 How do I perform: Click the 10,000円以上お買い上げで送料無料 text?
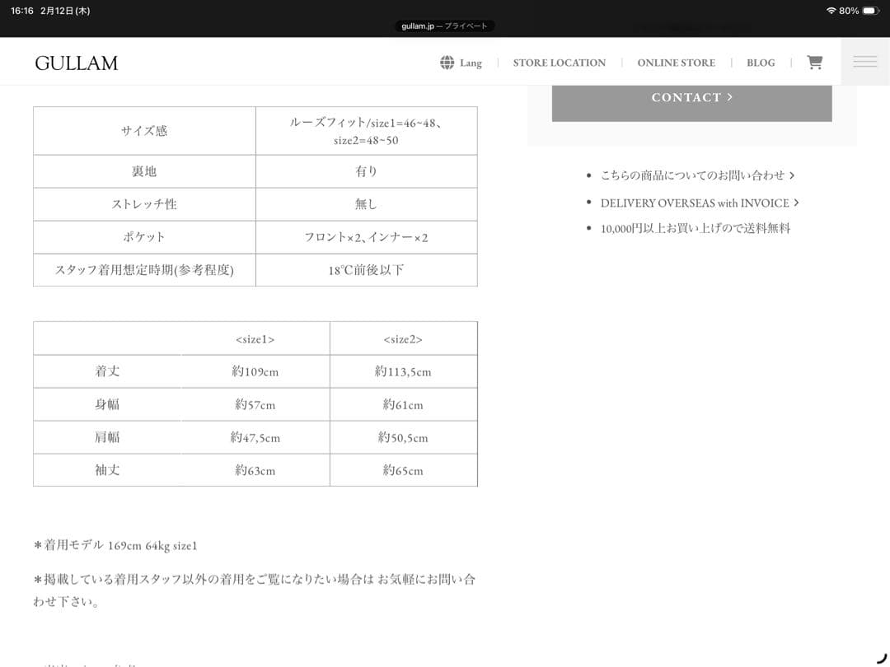coord(695,228)
